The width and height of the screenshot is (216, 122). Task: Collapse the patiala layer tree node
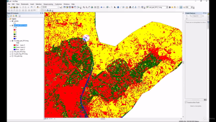(10, 21)
